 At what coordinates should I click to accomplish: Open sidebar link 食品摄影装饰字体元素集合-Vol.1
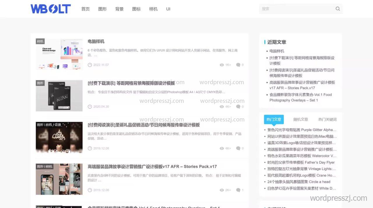click(x=300, y=97)
